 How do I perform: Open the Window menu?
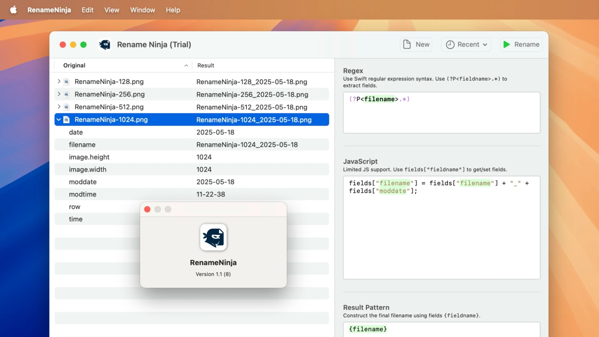pos(142,10)
